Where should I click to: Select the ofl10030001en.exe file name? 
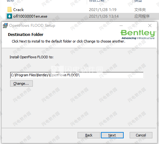click(30, 16)
